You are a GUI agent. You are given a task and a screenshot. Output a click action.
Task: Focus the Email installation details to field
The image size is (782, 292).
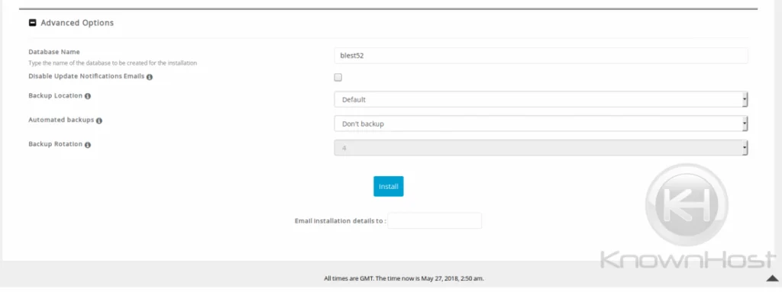tap(435, 221)
